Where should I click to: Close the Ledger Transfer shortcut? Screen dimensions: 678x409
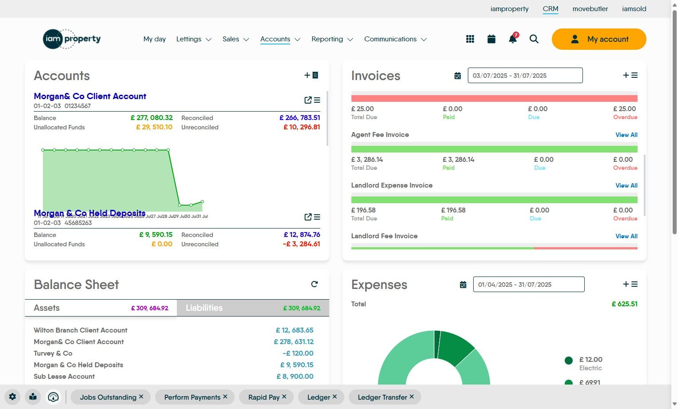[412, 397]
